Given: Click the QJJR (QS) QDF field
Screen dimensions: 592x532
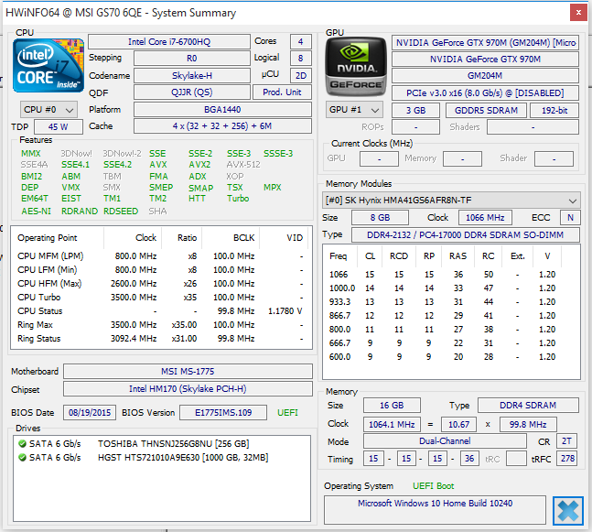Looking at the screenshot, I should tap(192, 92).
